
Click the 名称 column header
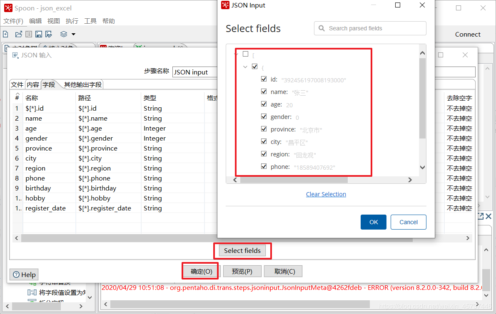tap(49, 98)
